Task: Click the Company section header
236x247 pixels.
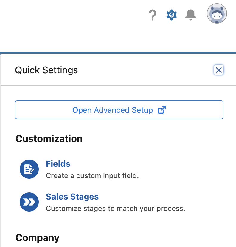Action: (x=37, y=237)
